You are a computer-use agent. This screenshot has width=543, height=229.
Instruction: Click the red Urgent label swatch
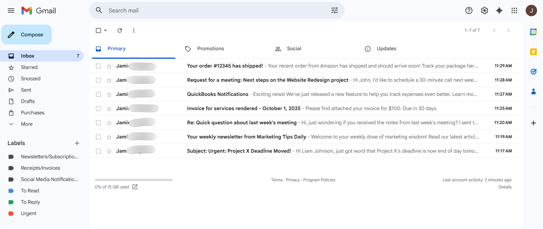click(11, 213)
